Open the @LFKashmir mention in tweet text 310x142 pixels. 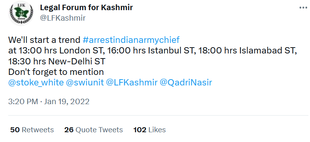click(132, 82)
